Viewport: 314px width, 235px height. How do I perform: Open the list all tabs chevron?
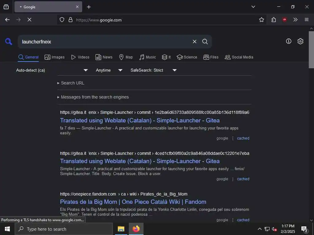pos(253,7)
